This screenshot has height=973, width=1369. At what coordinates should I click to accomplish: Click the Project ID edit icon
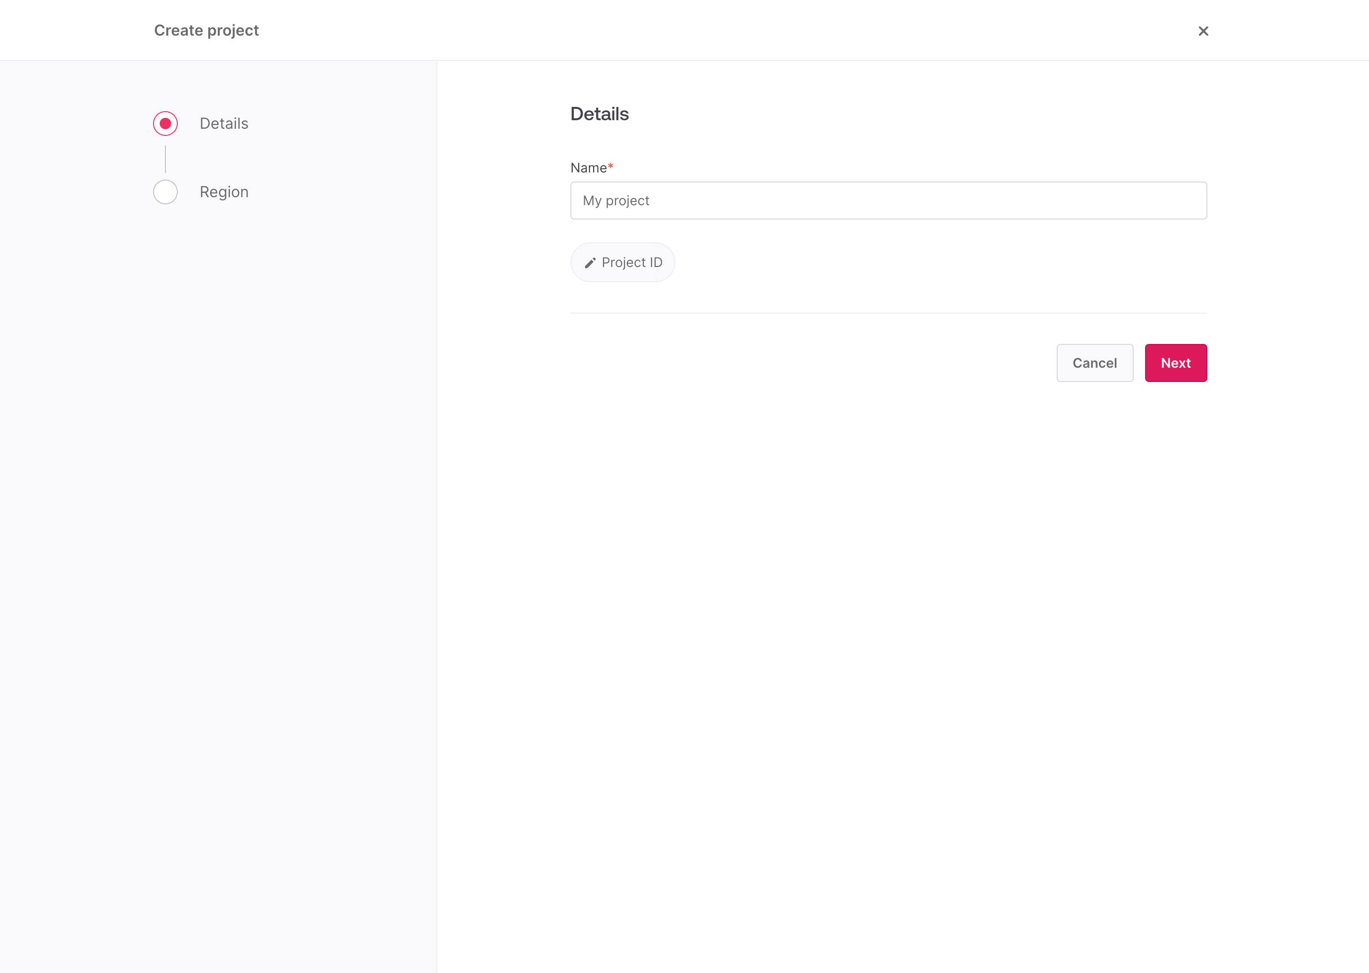pos(590,262)
